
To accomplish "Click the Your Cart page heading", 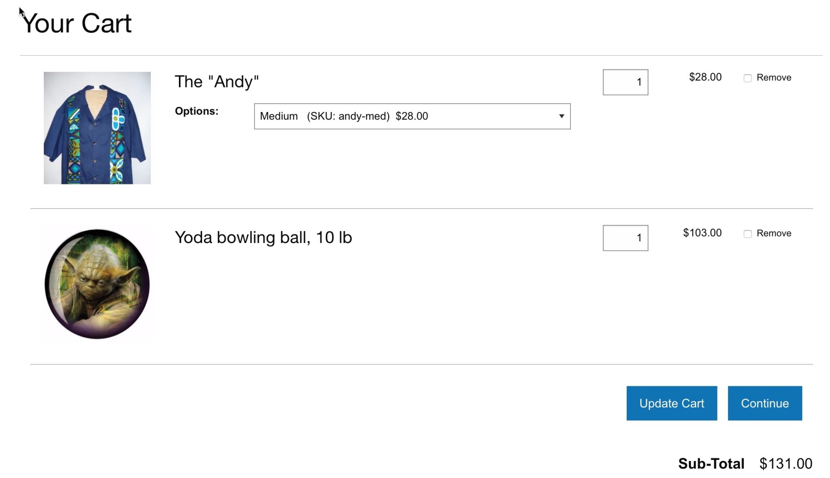I will point(77,23).
